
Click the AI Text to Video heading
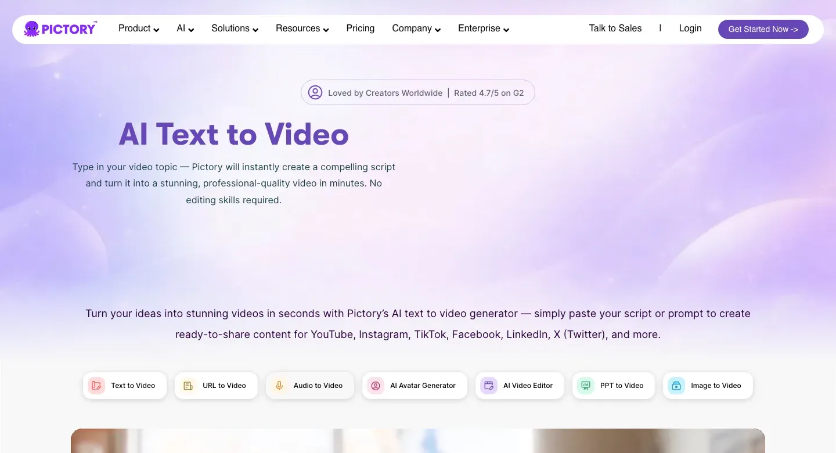233,134
